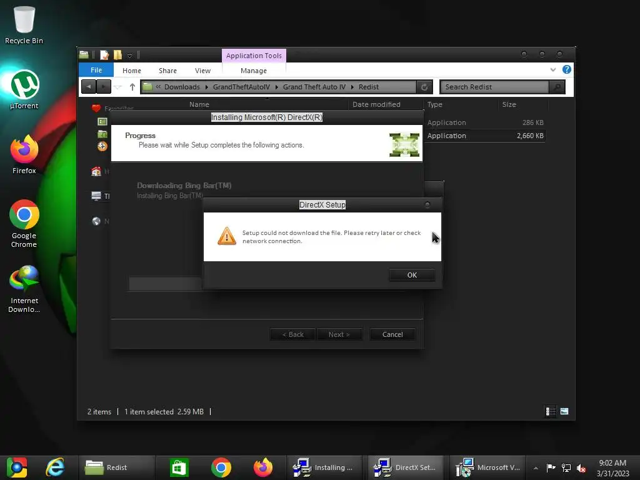This screenshot has width=640, height=480.
Task: Open the Internet Download Manager desktop shortcut
Action: tap(24, 289)
